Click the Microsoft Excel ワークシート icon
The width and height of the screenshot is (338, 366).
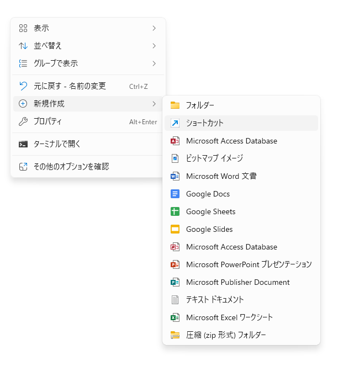[175, 317]
